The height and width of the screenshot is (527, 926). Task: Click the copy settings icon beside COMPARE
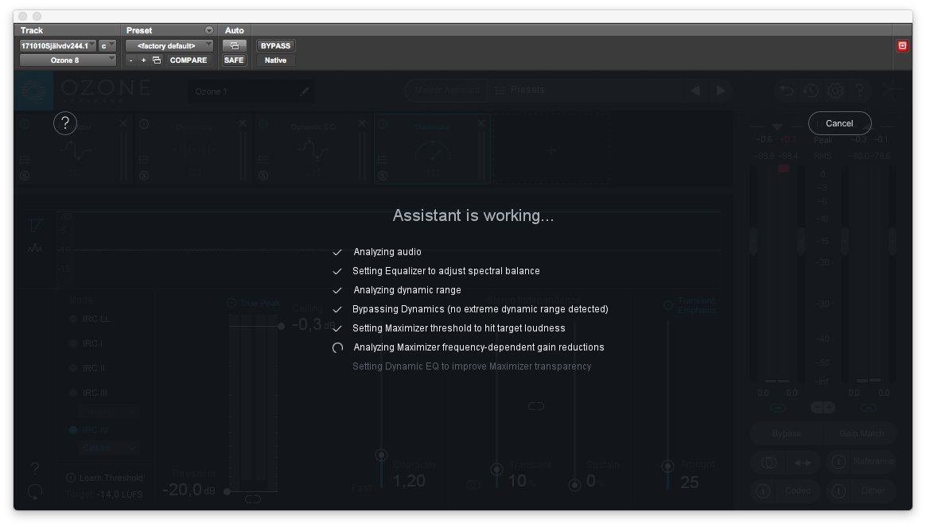[157, 60]
